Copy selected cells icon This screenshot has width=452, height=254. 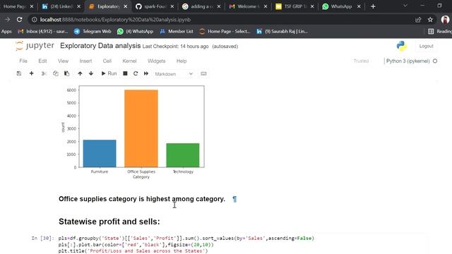point(55,73)
